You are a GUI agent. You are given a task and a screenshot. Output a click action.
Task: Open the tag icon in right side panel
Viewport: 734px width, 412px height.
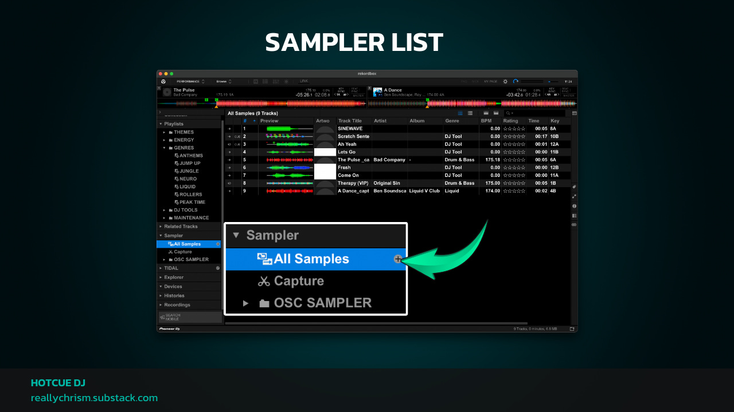(x=575, y=187)
